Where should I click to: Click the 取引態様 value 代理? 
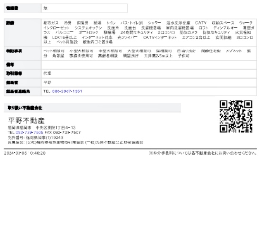[47, 73]
